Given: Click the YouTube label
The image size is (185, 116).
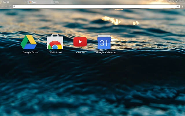Looking at the screenshot, I should pyautogui.click(x=80, y=52).
